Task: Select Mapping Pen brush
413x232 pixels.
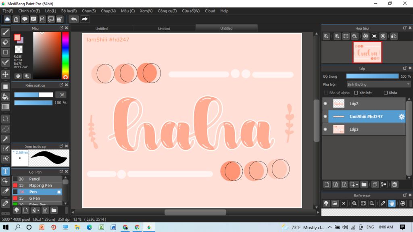Action: pos(37,185)
